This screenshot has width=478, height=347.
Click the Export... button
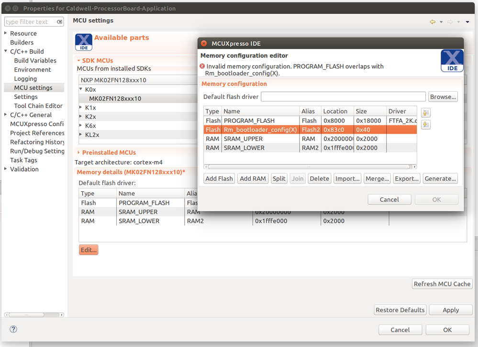tap(407, 178)
